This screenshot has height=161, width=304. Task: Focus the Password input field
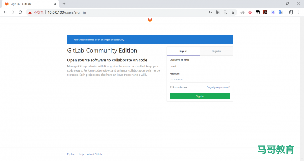200,80
